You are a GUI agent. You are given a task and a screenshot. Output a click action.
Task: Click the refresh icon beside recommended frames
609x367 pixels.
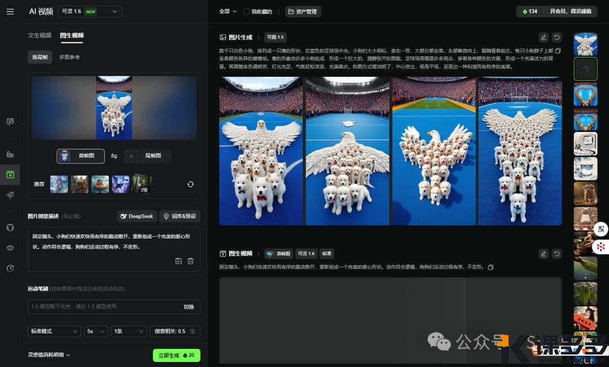[x=191, y=184]
